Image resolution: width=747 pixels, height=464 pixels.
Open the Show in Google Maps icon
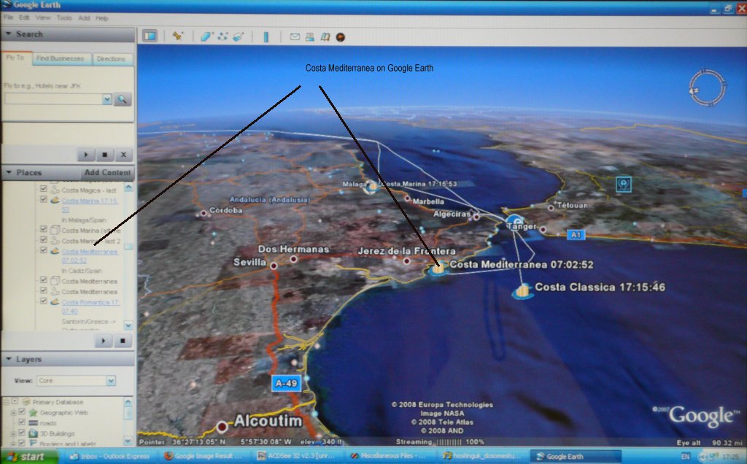325,36
